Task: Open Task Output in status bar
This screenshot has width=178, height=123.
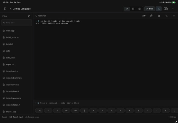Action: pos(16,117)
